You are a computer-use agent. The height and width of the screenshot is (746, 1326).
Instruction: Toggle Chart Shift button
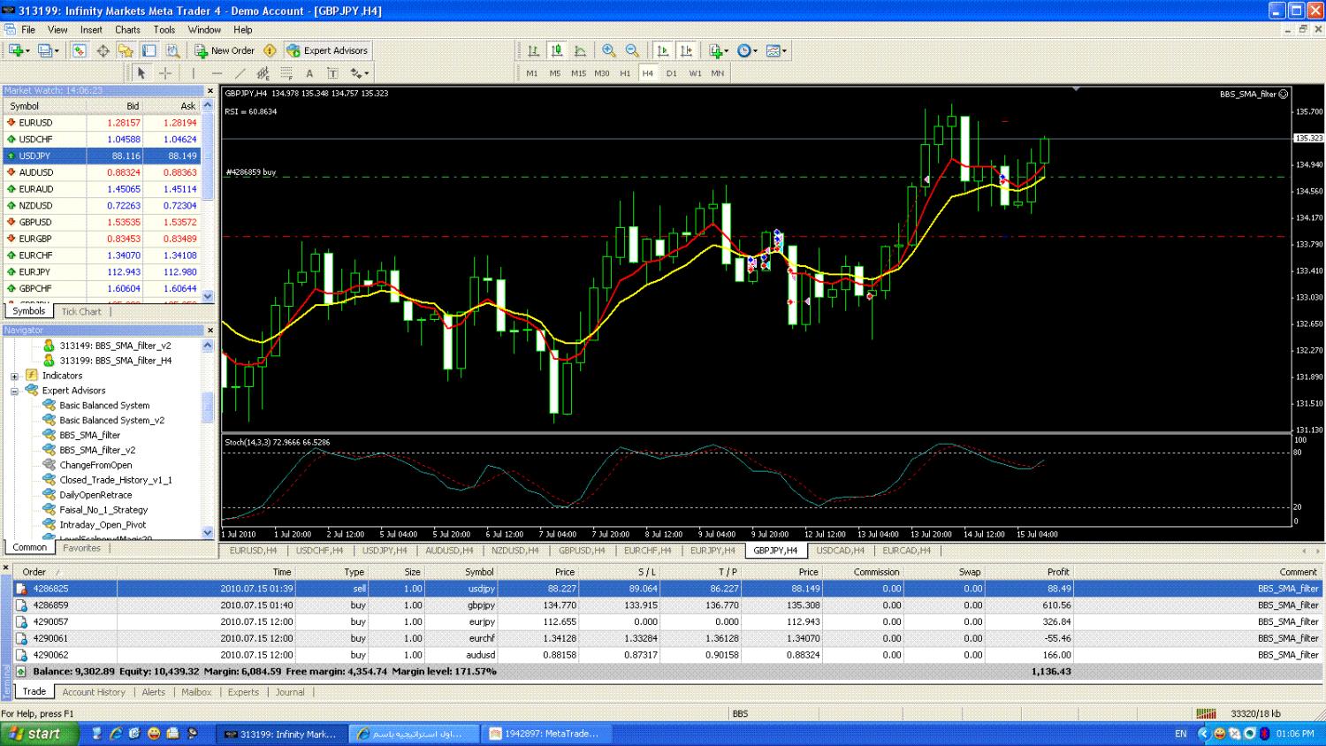point(687,51)
